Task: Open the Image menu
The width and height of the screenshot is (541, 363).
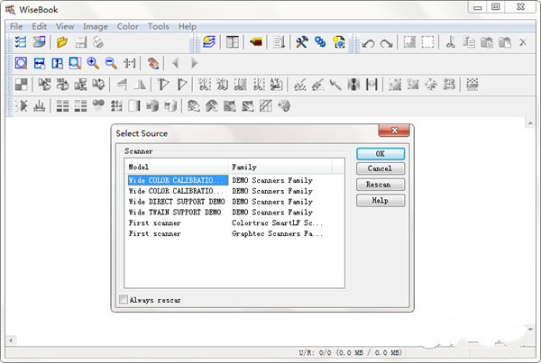Action: coord(96,26)
